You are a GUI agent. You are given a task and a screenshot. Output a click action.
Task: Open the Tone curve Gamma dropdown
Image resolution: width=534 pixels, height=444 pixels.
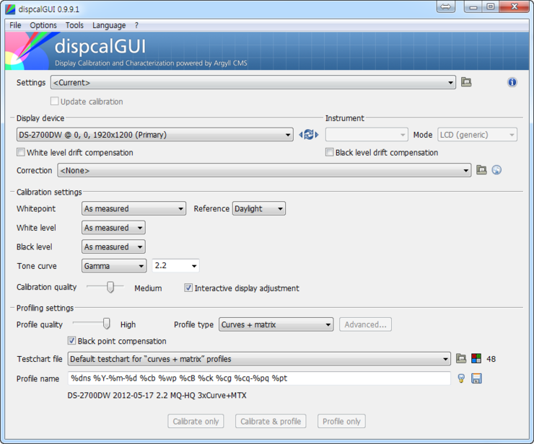coord(114,266)
